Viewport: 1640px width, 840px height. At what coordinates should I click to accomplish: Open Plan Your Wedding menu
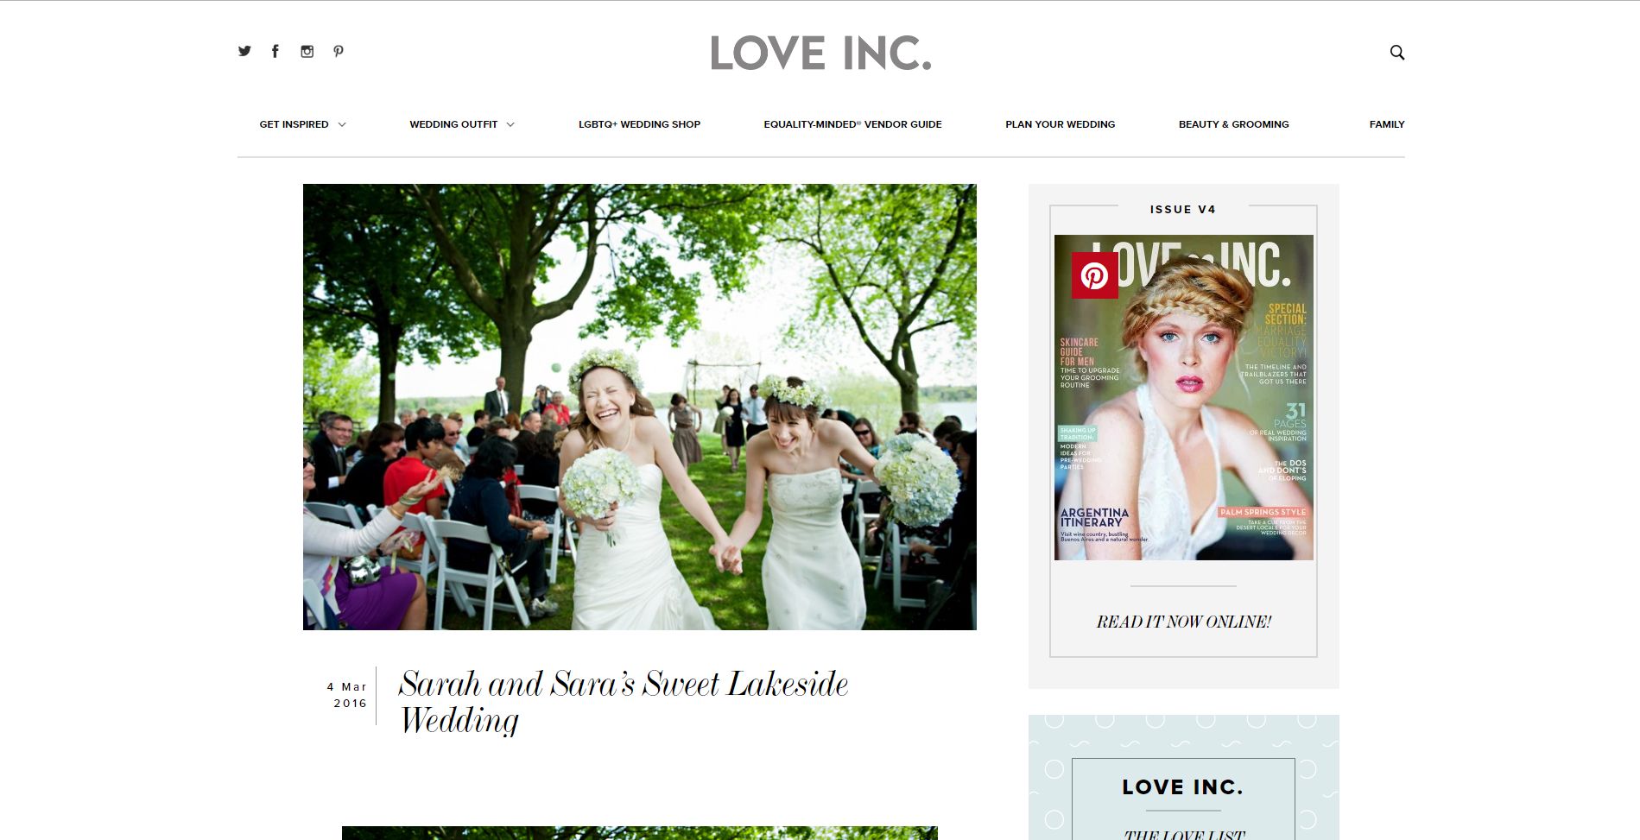point(1060,124)
